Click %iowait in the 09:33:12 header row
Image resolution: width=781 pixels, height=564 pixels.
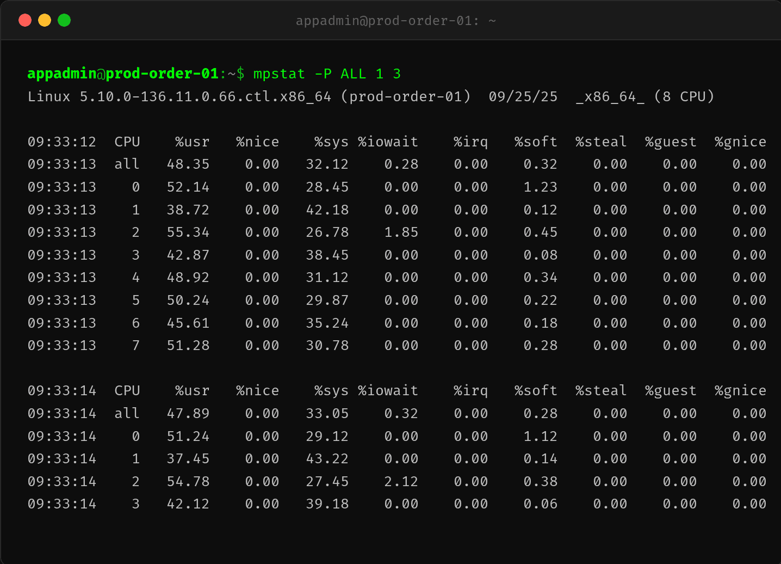pyautogui.click(x=388, y=142)
